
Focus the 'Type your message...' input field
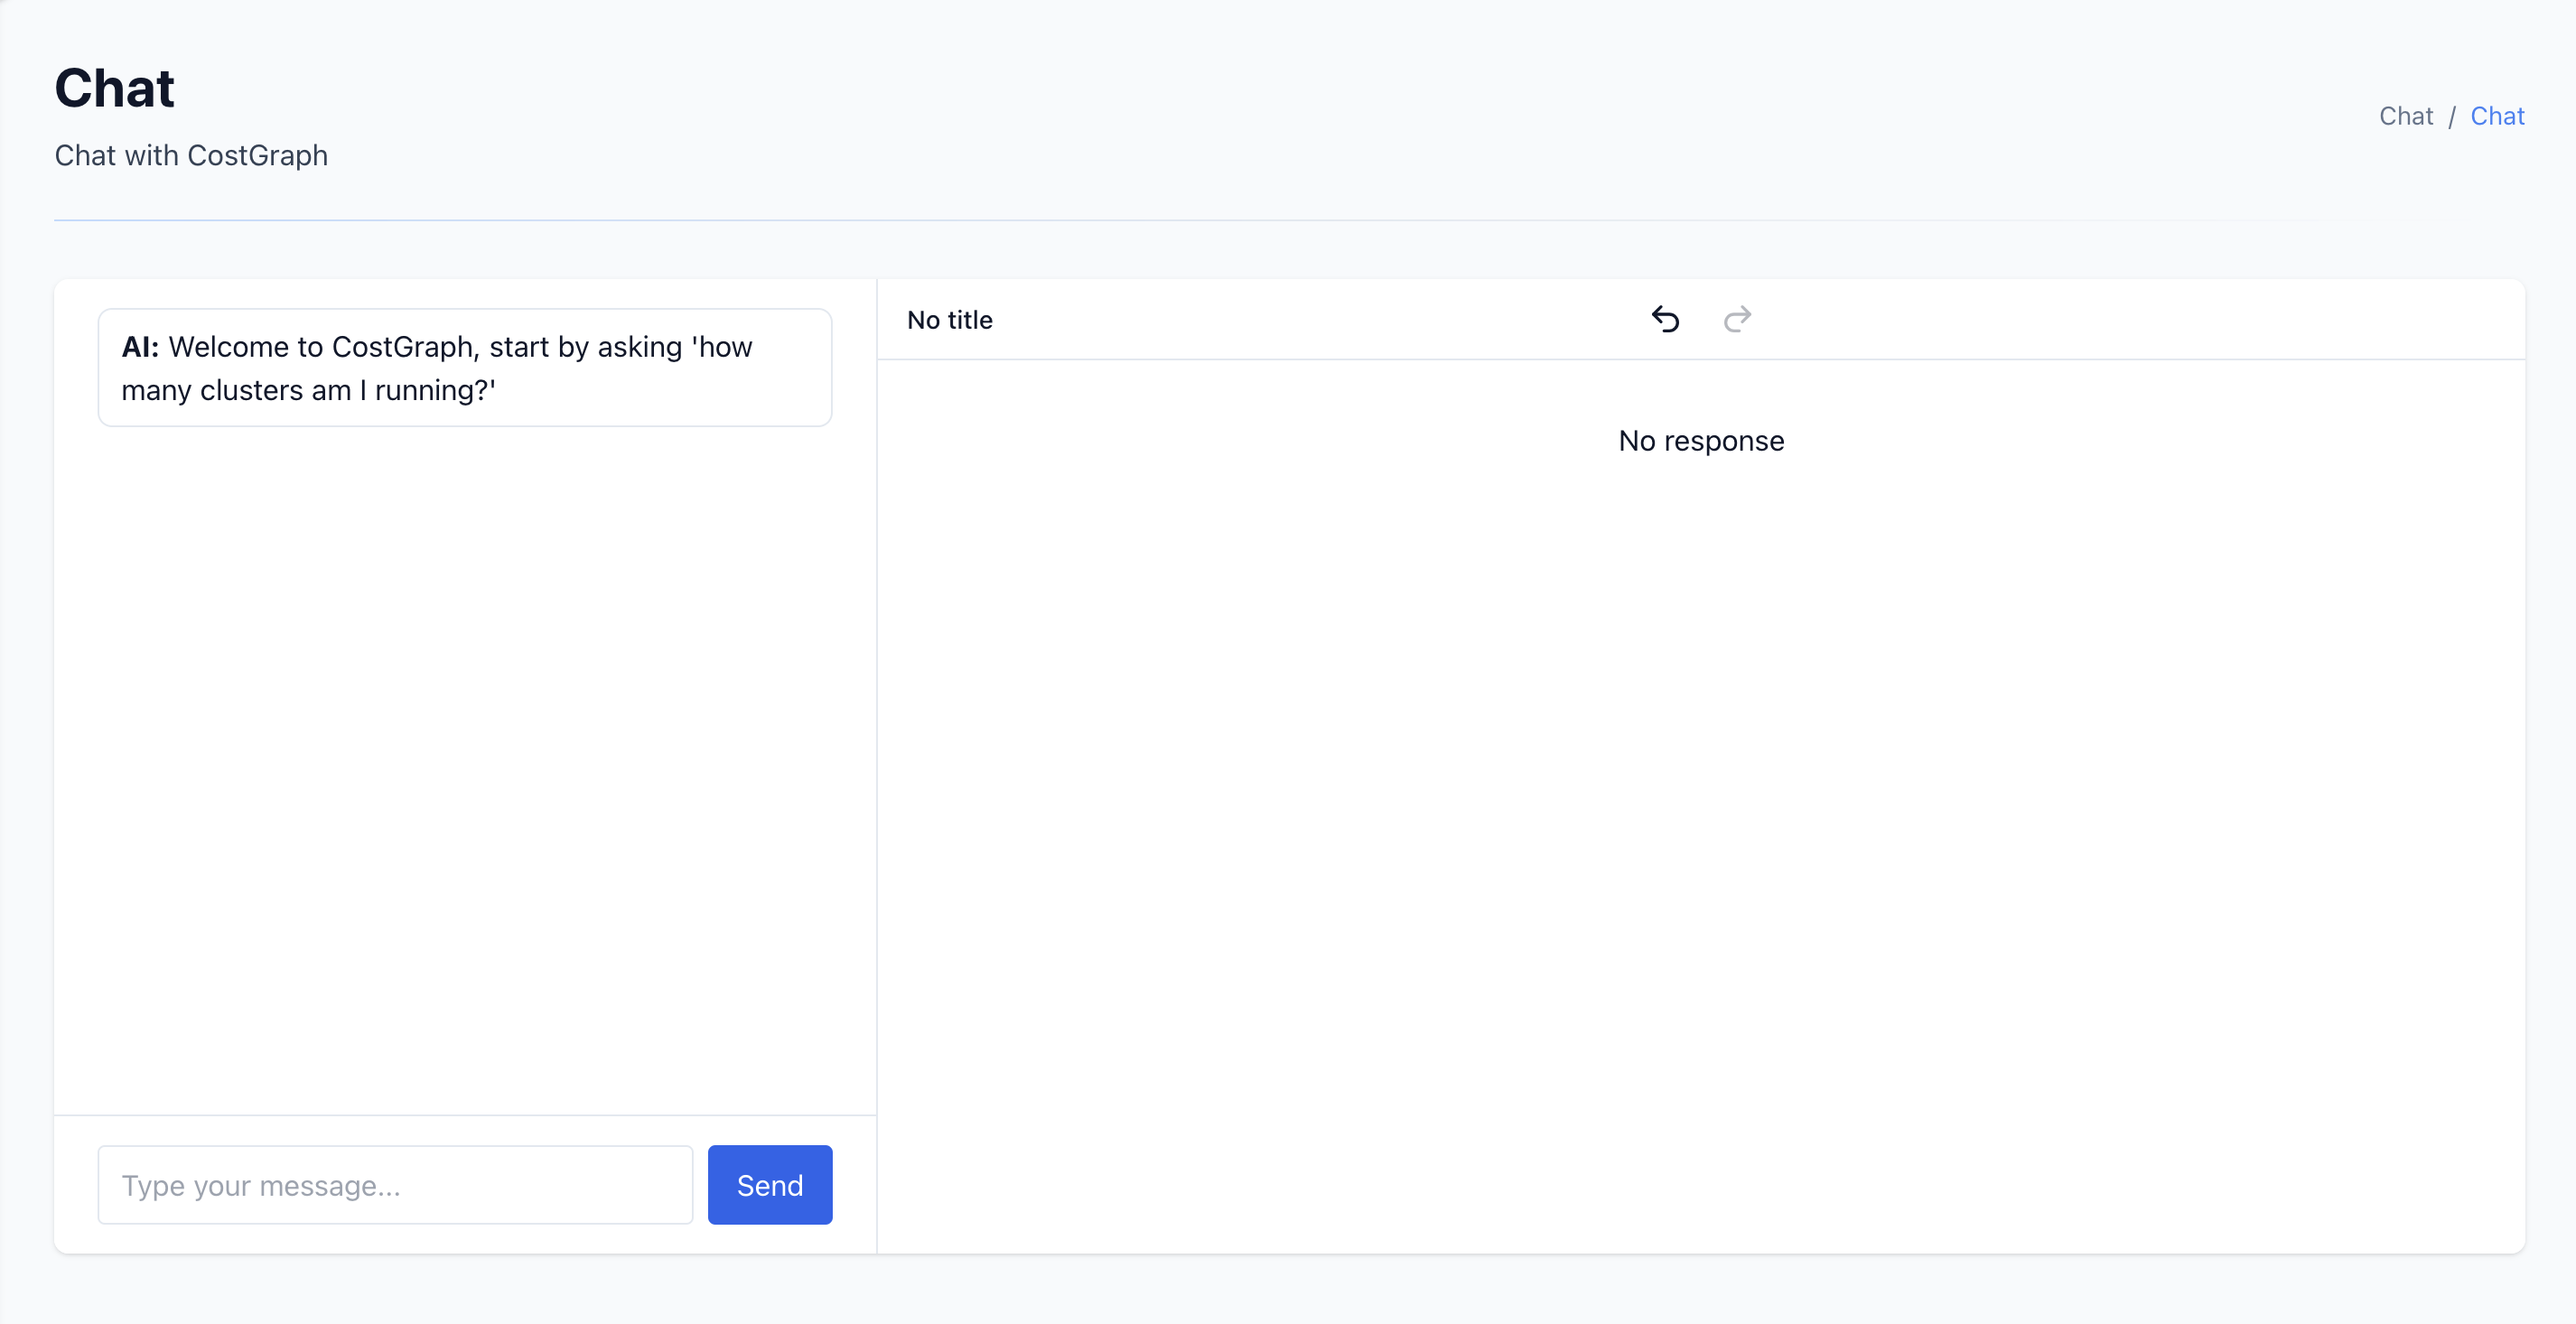(x=395, y=1185)
